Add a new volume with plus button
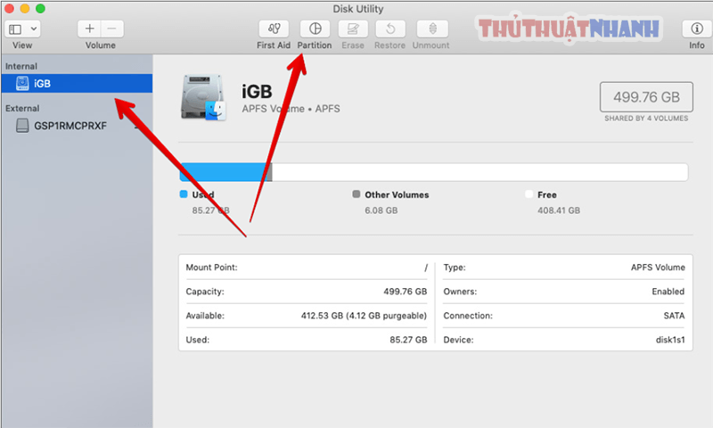Image resolution: width=713 pixels, height=428 pixels. pos(90,29)
